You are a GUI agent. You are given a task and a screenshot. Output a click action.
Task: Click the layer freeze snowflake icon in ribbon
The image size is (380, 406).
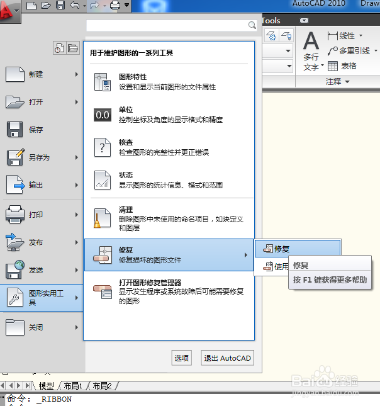(x=272, y=35)
